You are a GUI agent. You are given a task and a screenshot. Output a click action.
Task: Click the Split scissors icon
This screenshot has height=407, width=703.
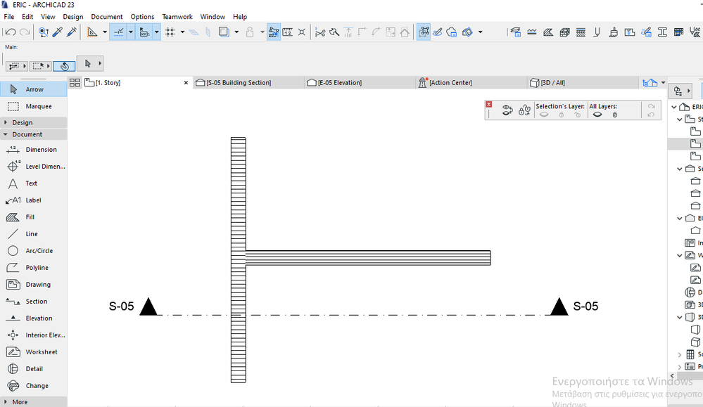coord(320,32)
